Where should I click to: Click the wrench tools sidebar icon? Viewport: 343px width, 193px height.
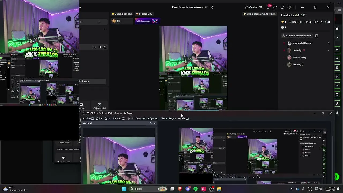click(337, 103)
